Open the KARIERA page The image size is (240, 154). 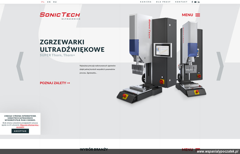146,2
